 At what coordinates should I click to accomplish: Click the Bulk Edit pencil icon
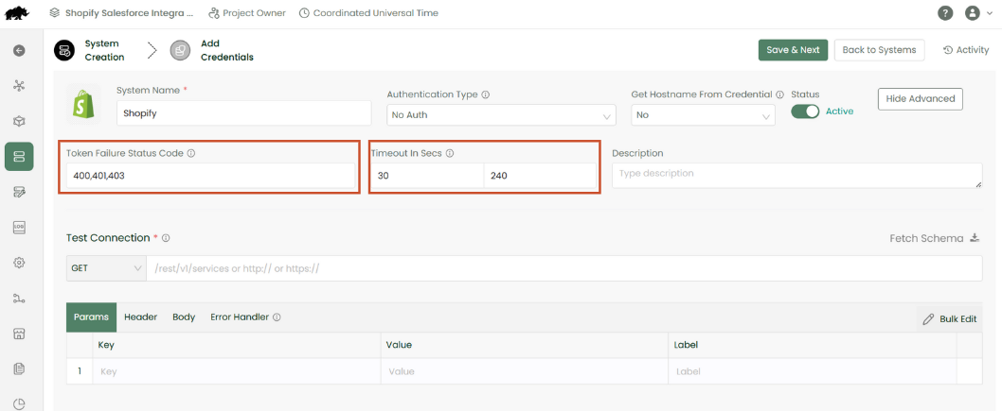pos(928,318)
